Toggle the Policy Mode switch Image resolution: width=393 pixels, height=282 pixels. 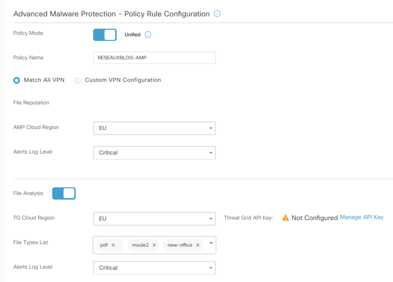click(x=105, y=35)
